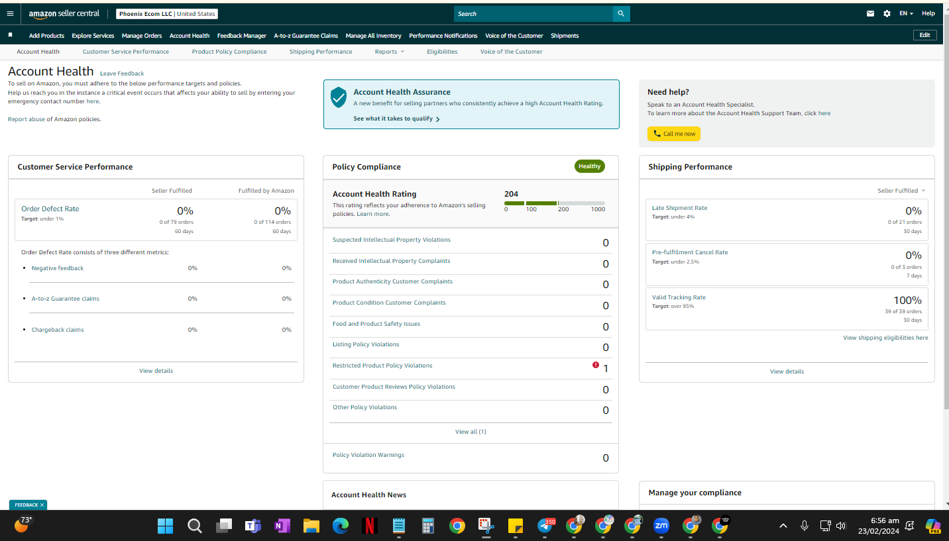
Task: Click the Call me now button
Action: (674, 134)
